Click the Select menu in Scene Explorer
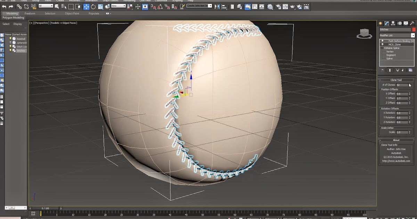Image resolution: width=417 pixels, height=219 pixels. (x=6, y=24)
